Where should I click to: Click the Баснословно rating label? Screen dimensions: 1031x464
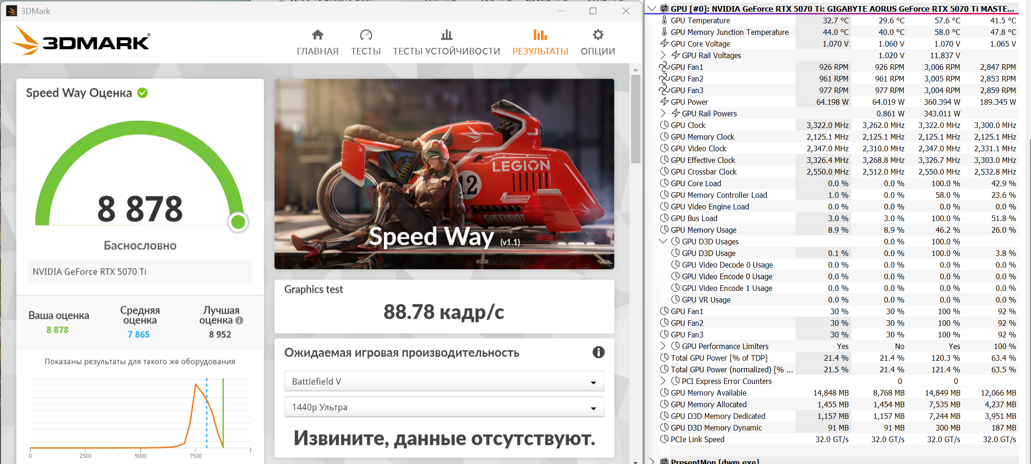pyautogui.click(x=140, y=245)
